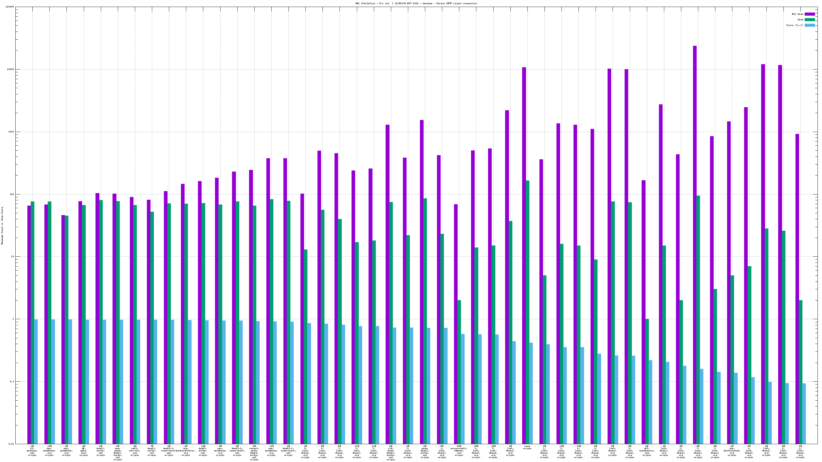Select the sa-accredit.habeas.com x-axis label
This screenshot has width=822, height=462.
pos(459,451)
